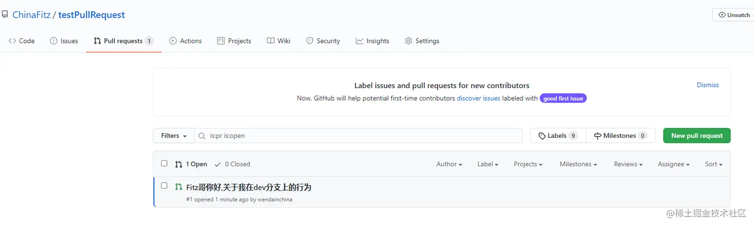
Task: Open the Security tab
Action: [323, 41]
